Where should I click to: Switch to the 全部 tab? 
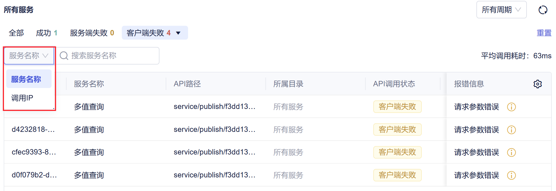pos(16,33)
